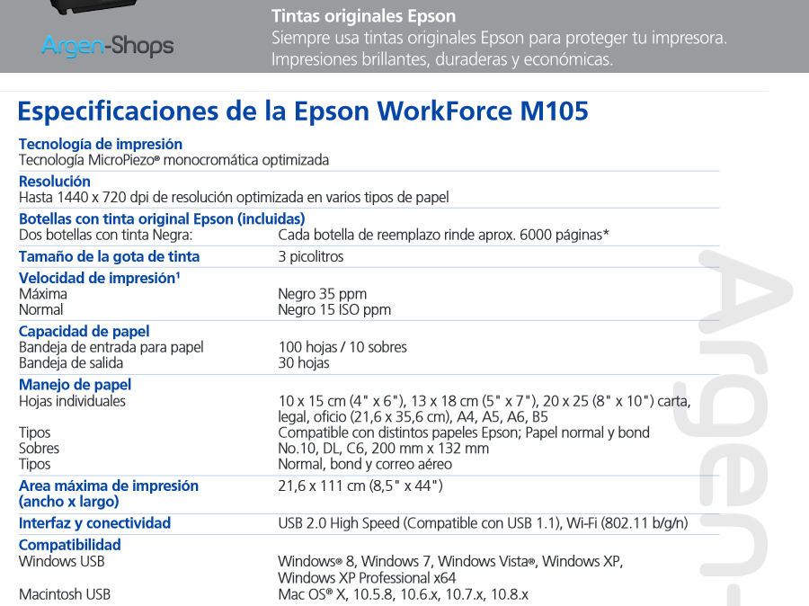Click the 'Tecnología de impresión' heading
This screenshot has height=606, width=809.
tap(101, 144)
